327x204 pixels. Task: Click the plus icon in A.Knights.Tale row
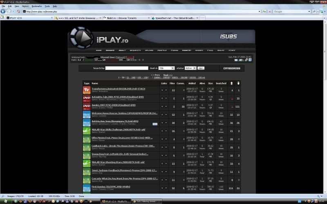[166, 98]
